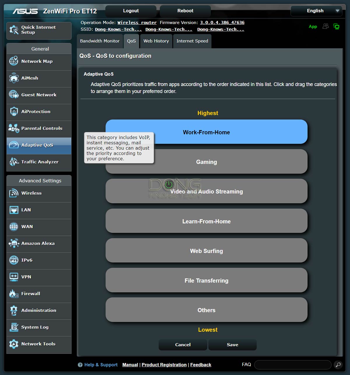The width and height of the screenshot is (350, 375).
Task: Click the network devices icon top right
Action: (x=336, y=27)
